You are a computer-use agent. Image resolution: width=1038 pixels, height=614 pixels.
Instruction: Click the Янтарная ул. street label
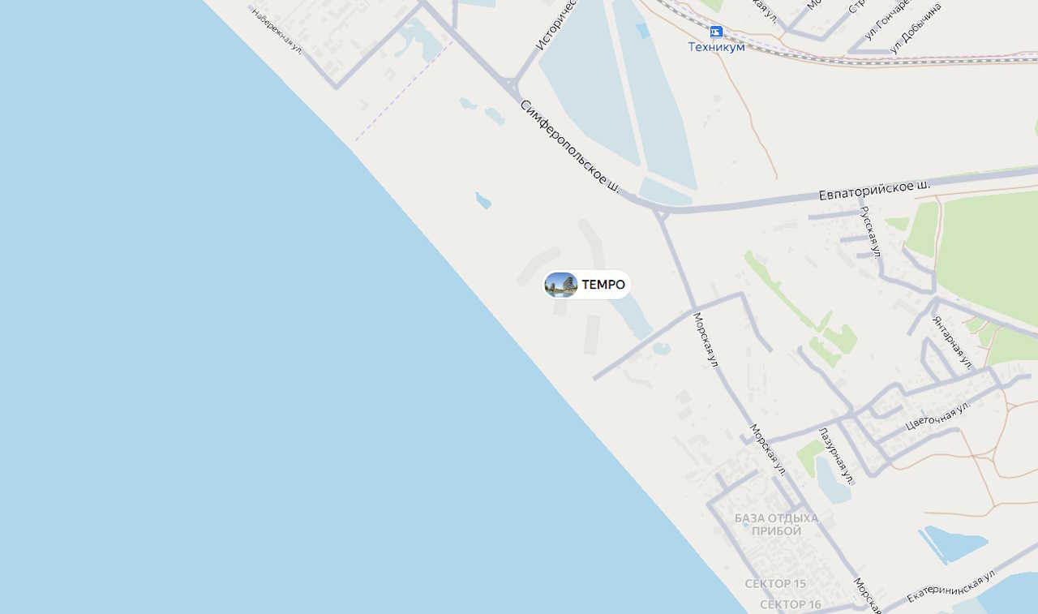point(952,342)
